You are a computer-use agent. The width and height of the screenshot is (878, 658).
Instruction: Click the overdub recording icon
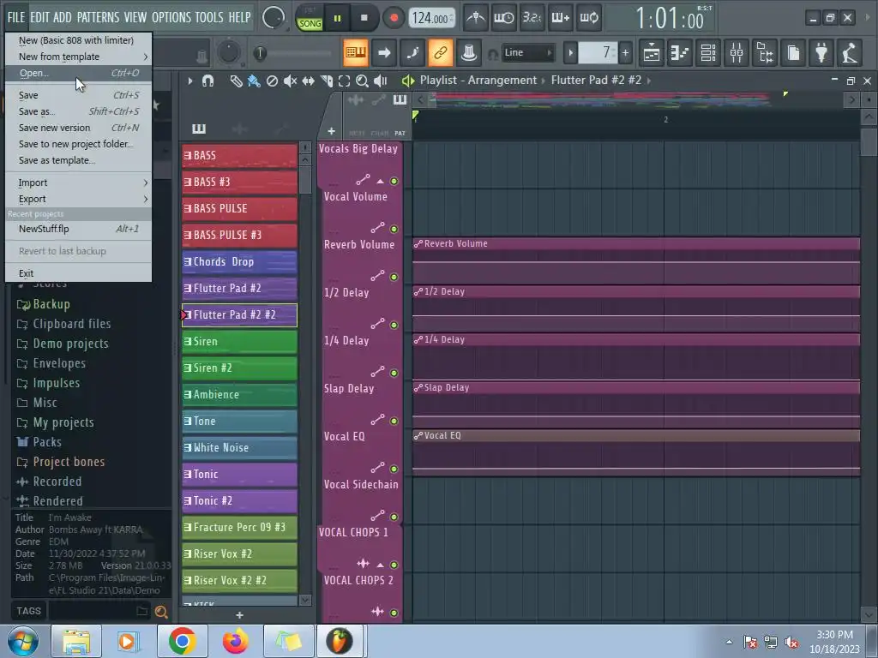[x=561, y=18]
